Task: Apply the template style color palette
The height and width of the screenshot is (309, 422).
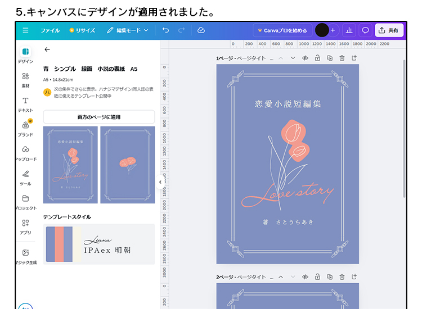Action: tap(64, 244)
